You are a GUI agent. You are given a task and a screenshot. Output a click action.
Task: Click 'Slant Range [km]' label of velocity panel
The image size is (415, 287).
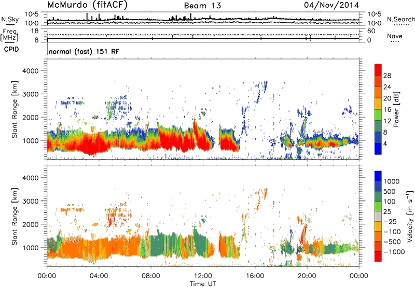[15, 216]
